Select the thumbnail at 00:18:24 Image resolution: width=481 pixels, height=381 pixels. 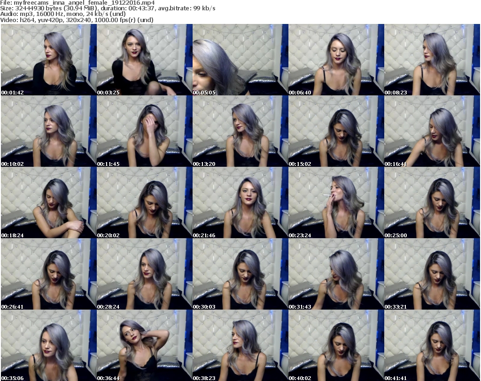click(49, 202)
